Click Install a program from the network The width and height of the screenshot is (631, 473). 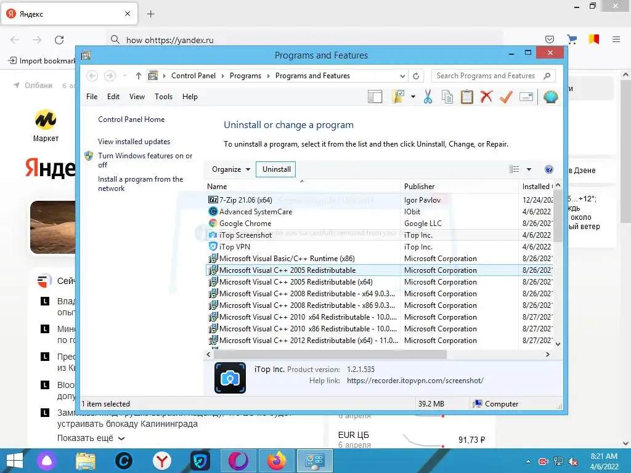pos(140,184)
